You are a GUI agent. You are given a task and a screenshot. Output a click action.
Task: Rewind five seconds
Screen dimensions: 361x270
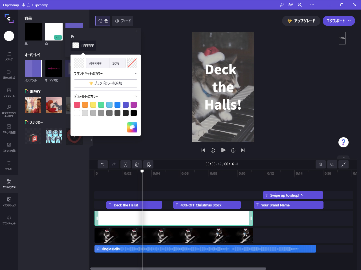213,150
